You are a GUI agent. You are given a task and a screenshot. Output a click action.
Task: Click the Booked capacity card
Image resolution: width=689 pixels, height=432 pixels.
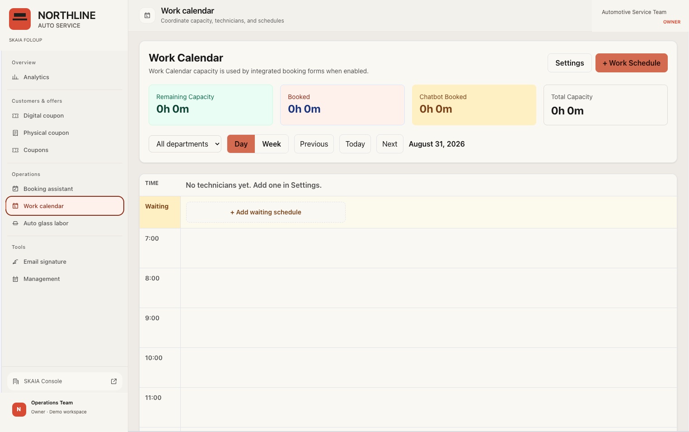tap(342, 105)
